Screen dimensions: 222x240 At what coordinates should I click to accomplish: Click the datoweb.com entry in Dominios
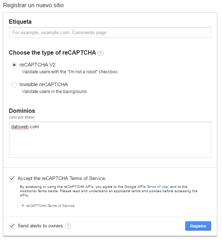coord(25,127)
